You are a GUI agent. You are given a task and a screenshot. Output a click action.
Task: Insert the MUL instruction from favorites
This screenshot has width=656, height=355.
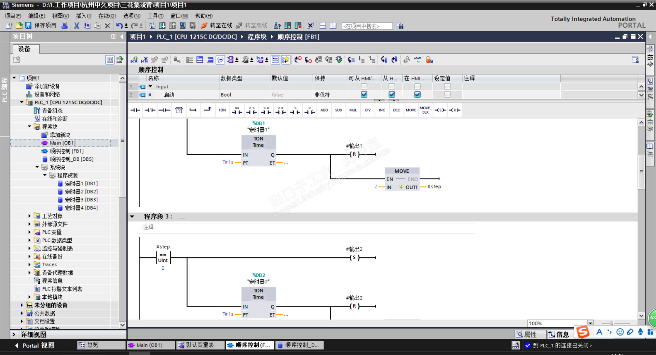pyautogui.click(x=353, y=110)
